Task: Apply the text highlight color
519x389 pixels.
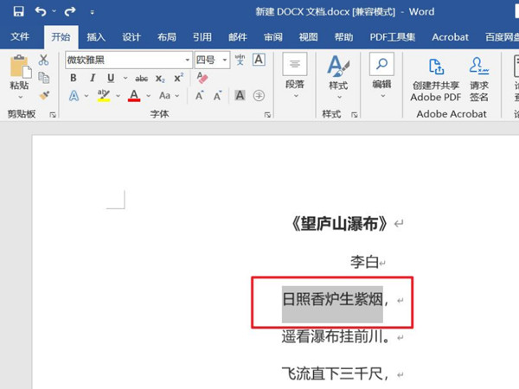Action: tap(104, 96)
